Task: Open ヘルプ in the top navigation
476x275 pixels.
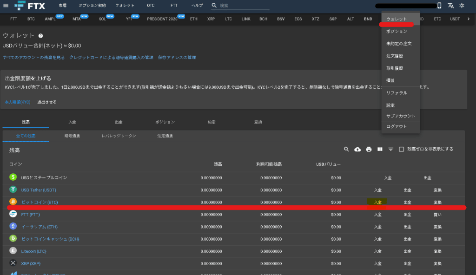Action: click(197, 6)
